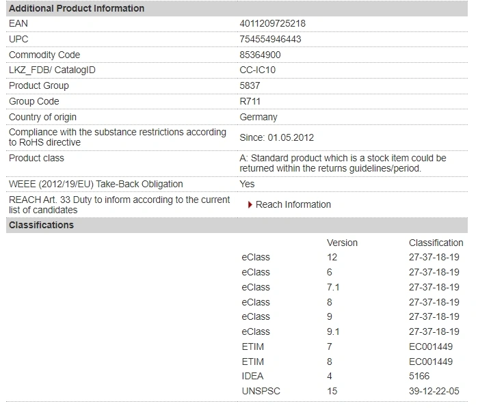Viewport: 478px width, 408px height.
Task: Click the Country of origin value Germany
Action: coord(258,117)
